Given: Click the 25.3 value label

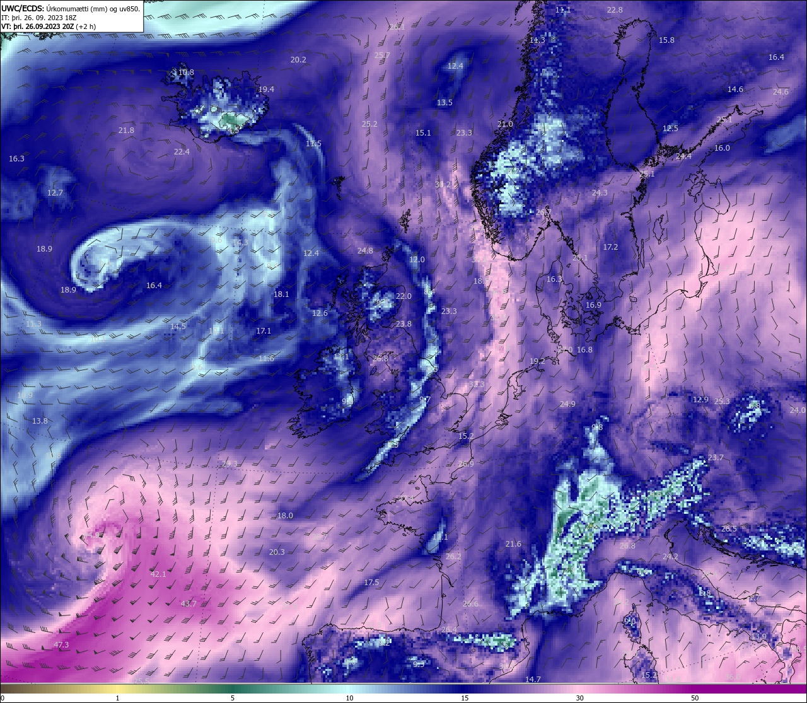Looking at the screenshot, I should [x=722, y=401].
